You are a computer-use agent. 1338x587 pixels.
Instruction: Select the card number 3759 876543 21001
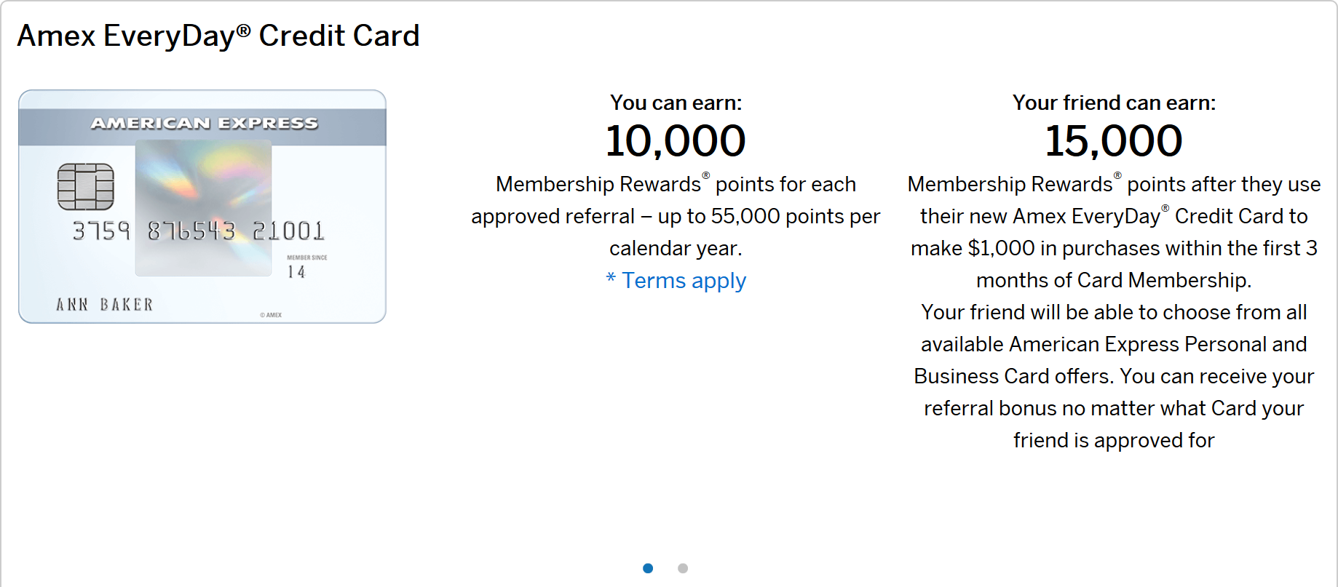tap(198, 231)
